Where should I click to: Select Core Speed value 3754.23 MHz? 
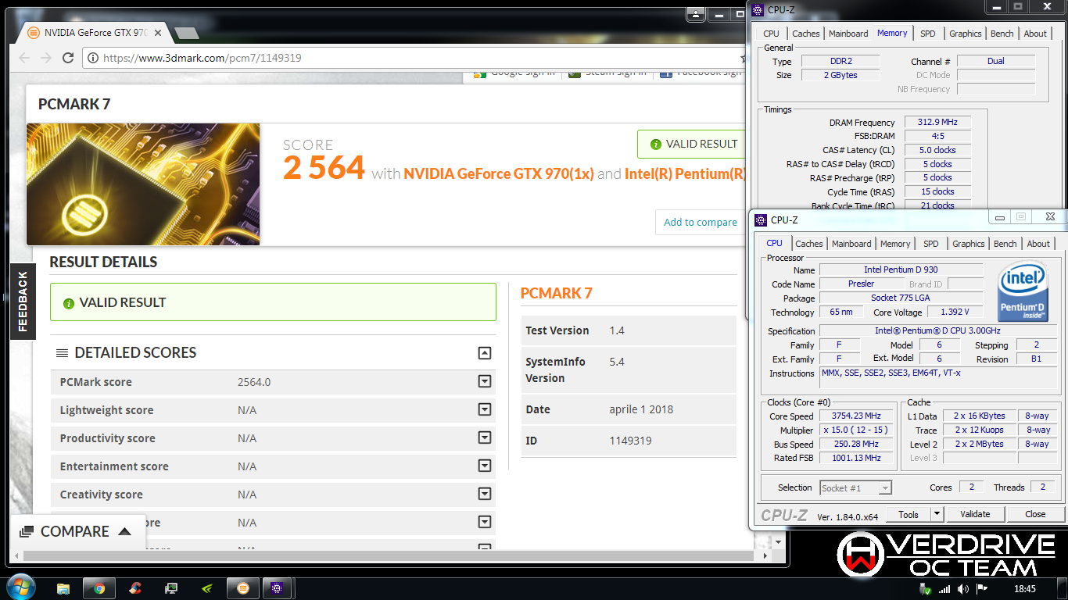858,416
